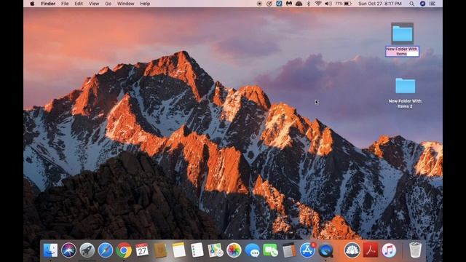Click the date and time Sun Oct 27
Screen dimensions: 466x262
[x=380, y=4]
